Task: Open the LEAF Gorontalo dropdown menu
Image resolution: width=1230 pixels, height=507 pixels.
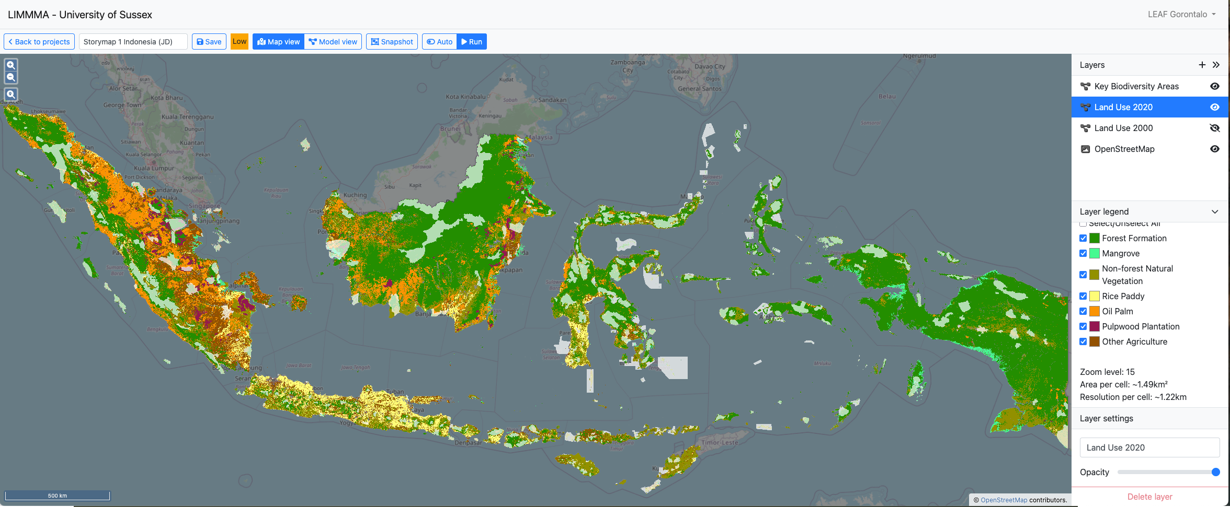Action: pos(1181,14)
